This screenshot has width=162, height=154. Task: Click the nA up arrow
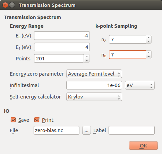click(x=149, y=37)
